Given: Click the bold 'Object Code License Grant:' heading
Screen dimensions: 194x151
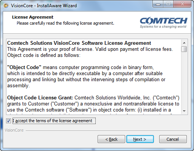Looking at the screenshot, I should pos(40,98).
